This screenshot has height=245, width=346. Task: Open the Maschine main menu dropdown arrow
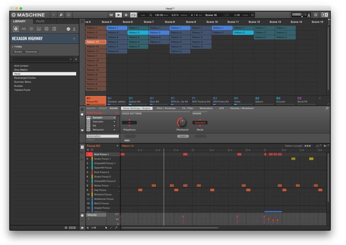53,15
